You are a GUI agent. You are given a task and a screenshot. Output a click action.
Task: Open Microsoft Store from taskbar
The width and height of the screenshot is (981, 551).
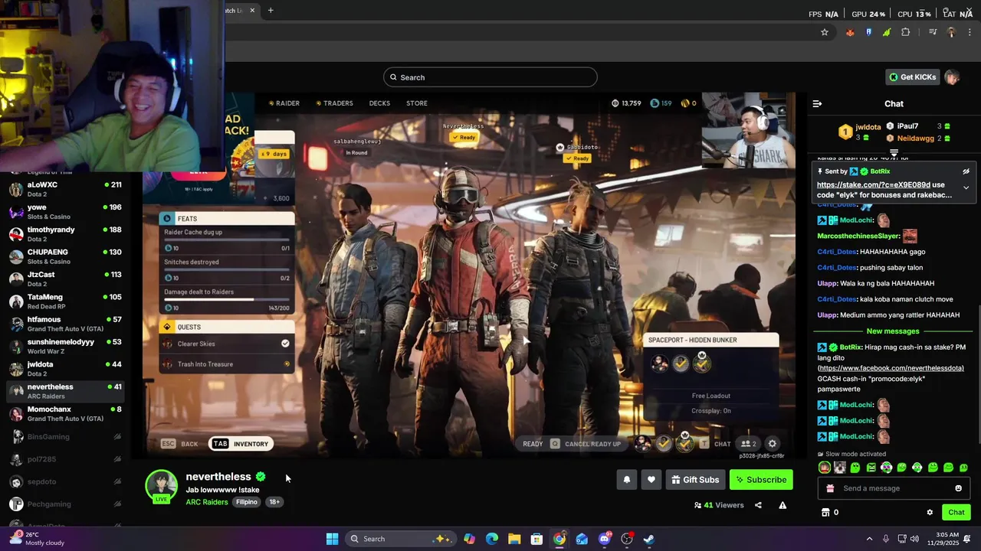536,539
